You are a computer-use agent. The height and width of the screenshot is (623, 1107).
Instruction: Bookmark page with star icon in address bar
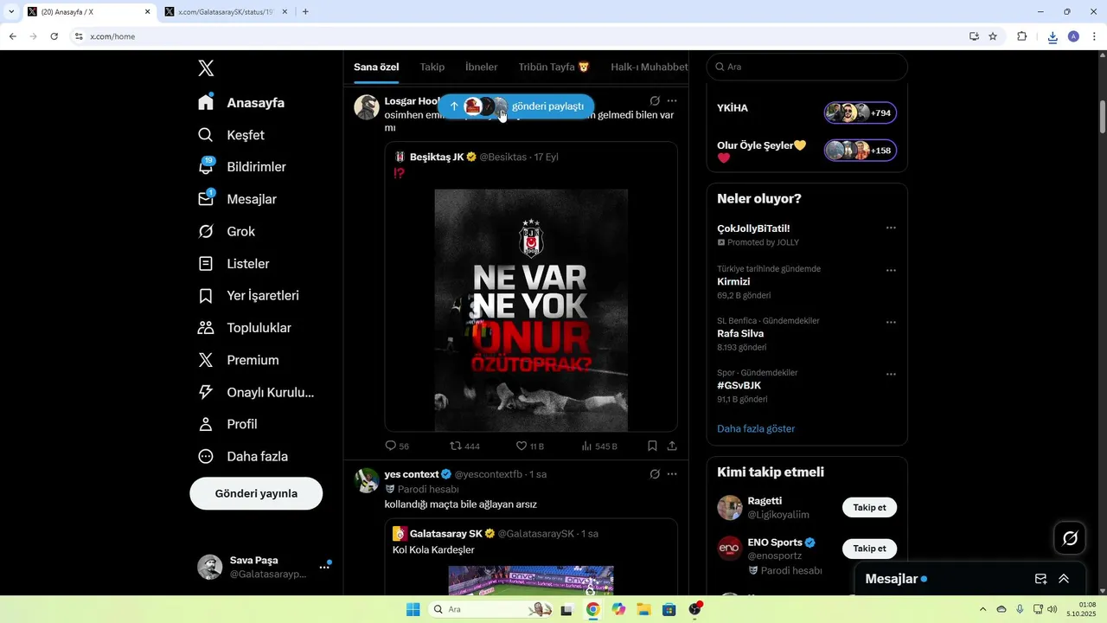click(x=993, y=36)
